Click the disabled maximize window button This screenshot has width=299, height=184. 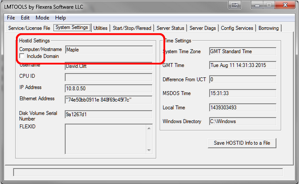269,5
